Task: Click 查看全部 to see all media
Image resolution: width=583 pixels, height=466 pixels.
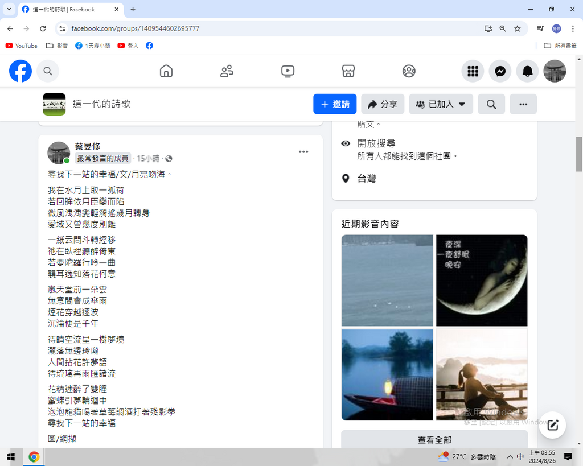Action: click(x=434, y=440)
